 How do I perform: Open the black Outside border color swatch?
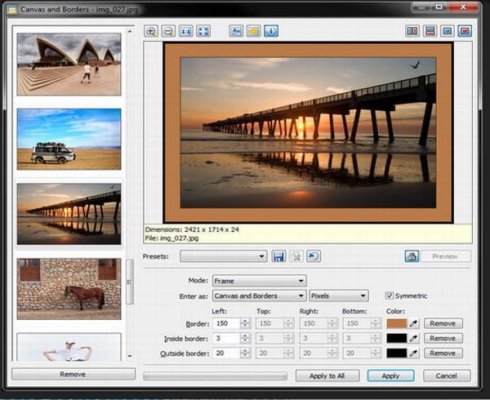click(x=397, y=353)
